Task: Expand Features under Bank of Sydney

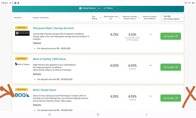Action: (37, 74)
